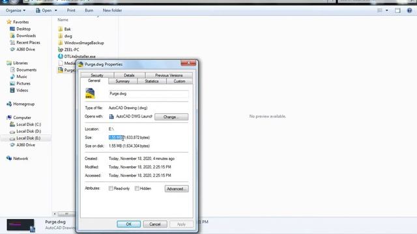The image size is (417, 234).
Task: Select Network icon in sidebar
Action: point(9,158)
